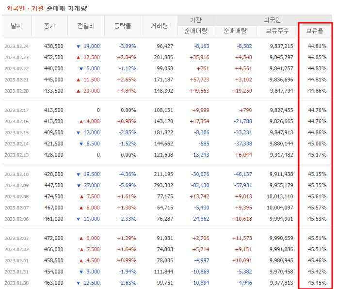Click the change rate -5.69%

click(x=128, y=185)
